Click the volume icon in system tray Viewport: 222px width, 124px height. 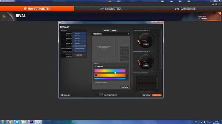pyautogui.click(x=210, y=122)
